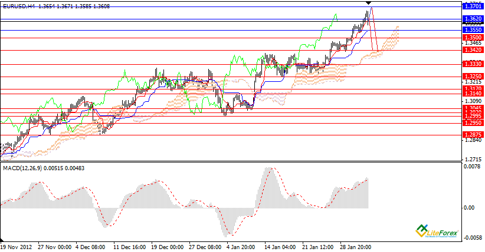Select the 1.3500 red price level label
This screenshot has width=485, height=252.
(x=473, y=38)
